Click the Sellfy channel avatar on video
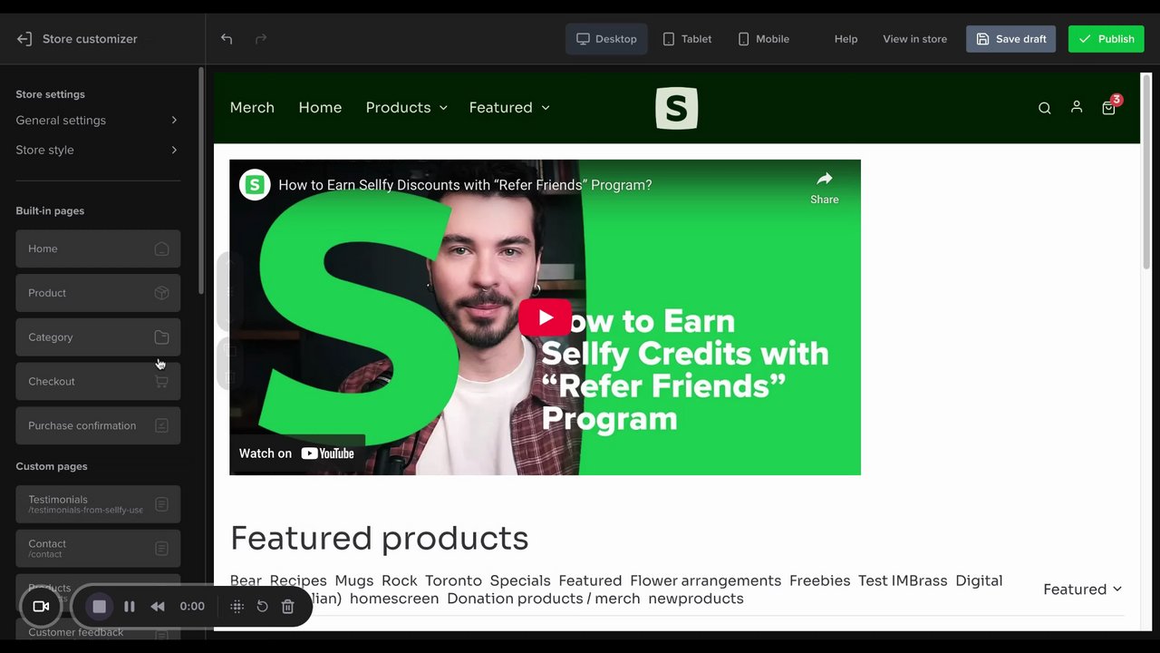The width and height of the screenshot is (1160, 653). (x=255, y=185)
